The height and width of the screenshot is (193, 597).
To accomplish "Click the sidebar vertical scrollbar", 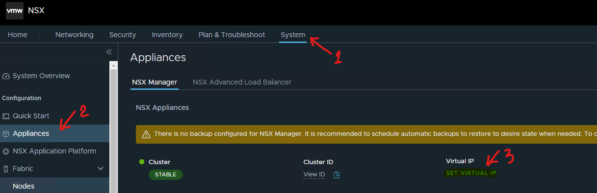I will [x=113, y=127].
